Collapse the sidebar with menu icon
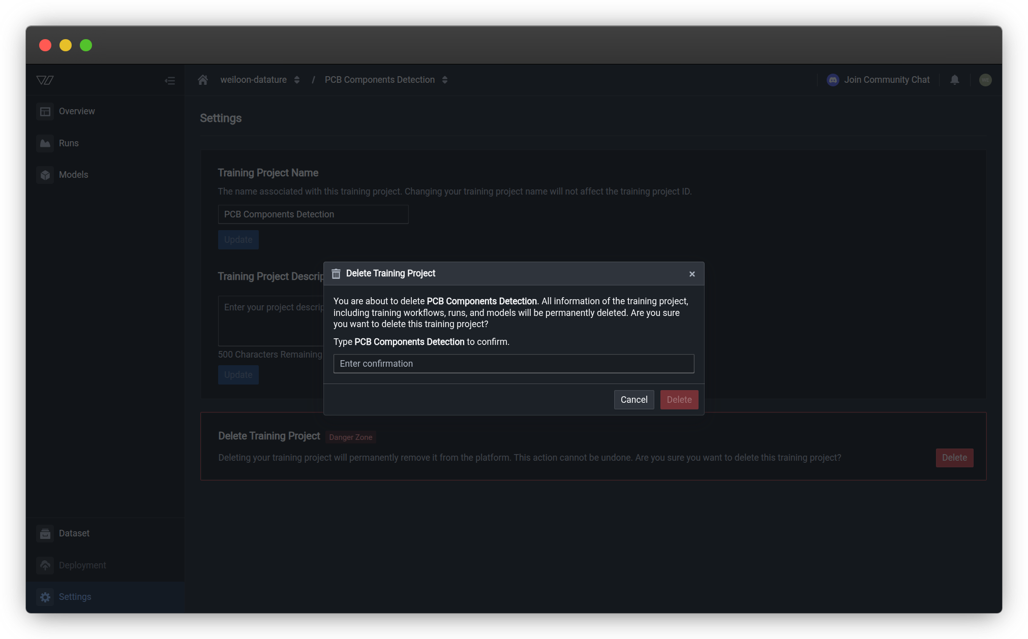The width and height of the screenshot is (1028, 639). [170, 81]
